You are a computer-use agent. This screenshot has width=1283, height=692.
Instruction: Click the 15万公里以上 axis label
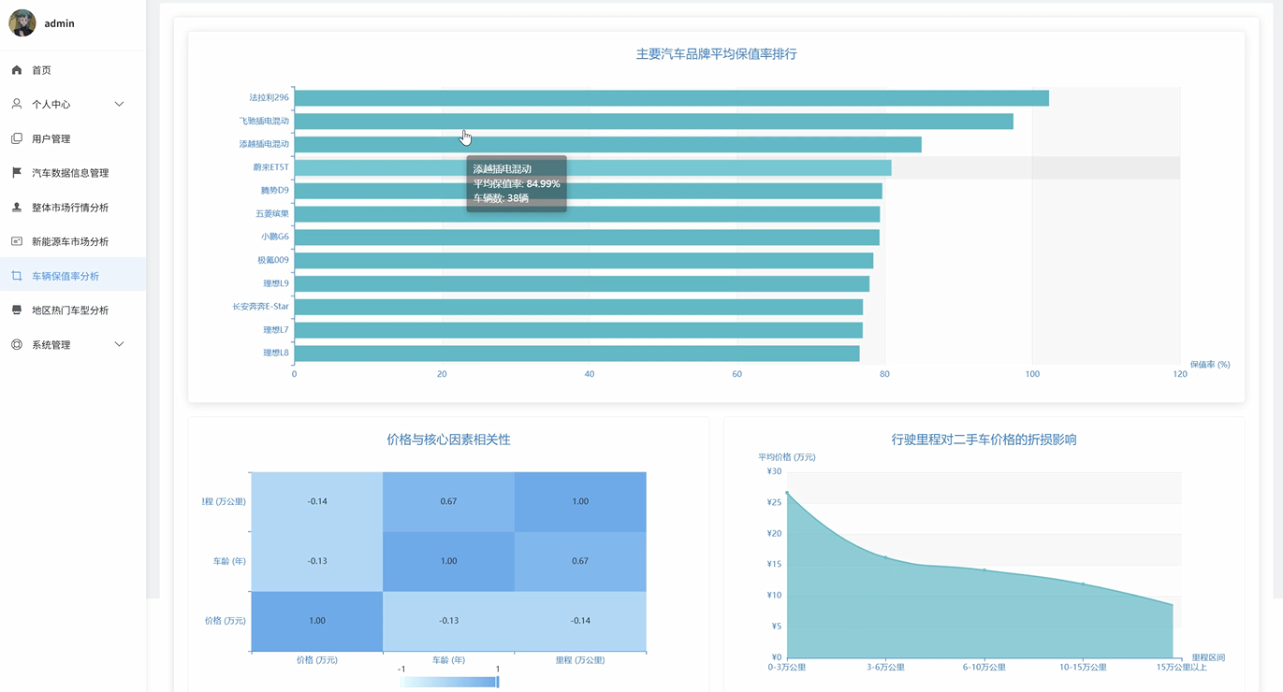click(1181, 667)
